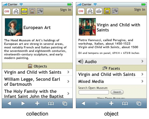Tap the collections icon on object screen
This screenshot has width=149, height=119.
tap(99, 11)
